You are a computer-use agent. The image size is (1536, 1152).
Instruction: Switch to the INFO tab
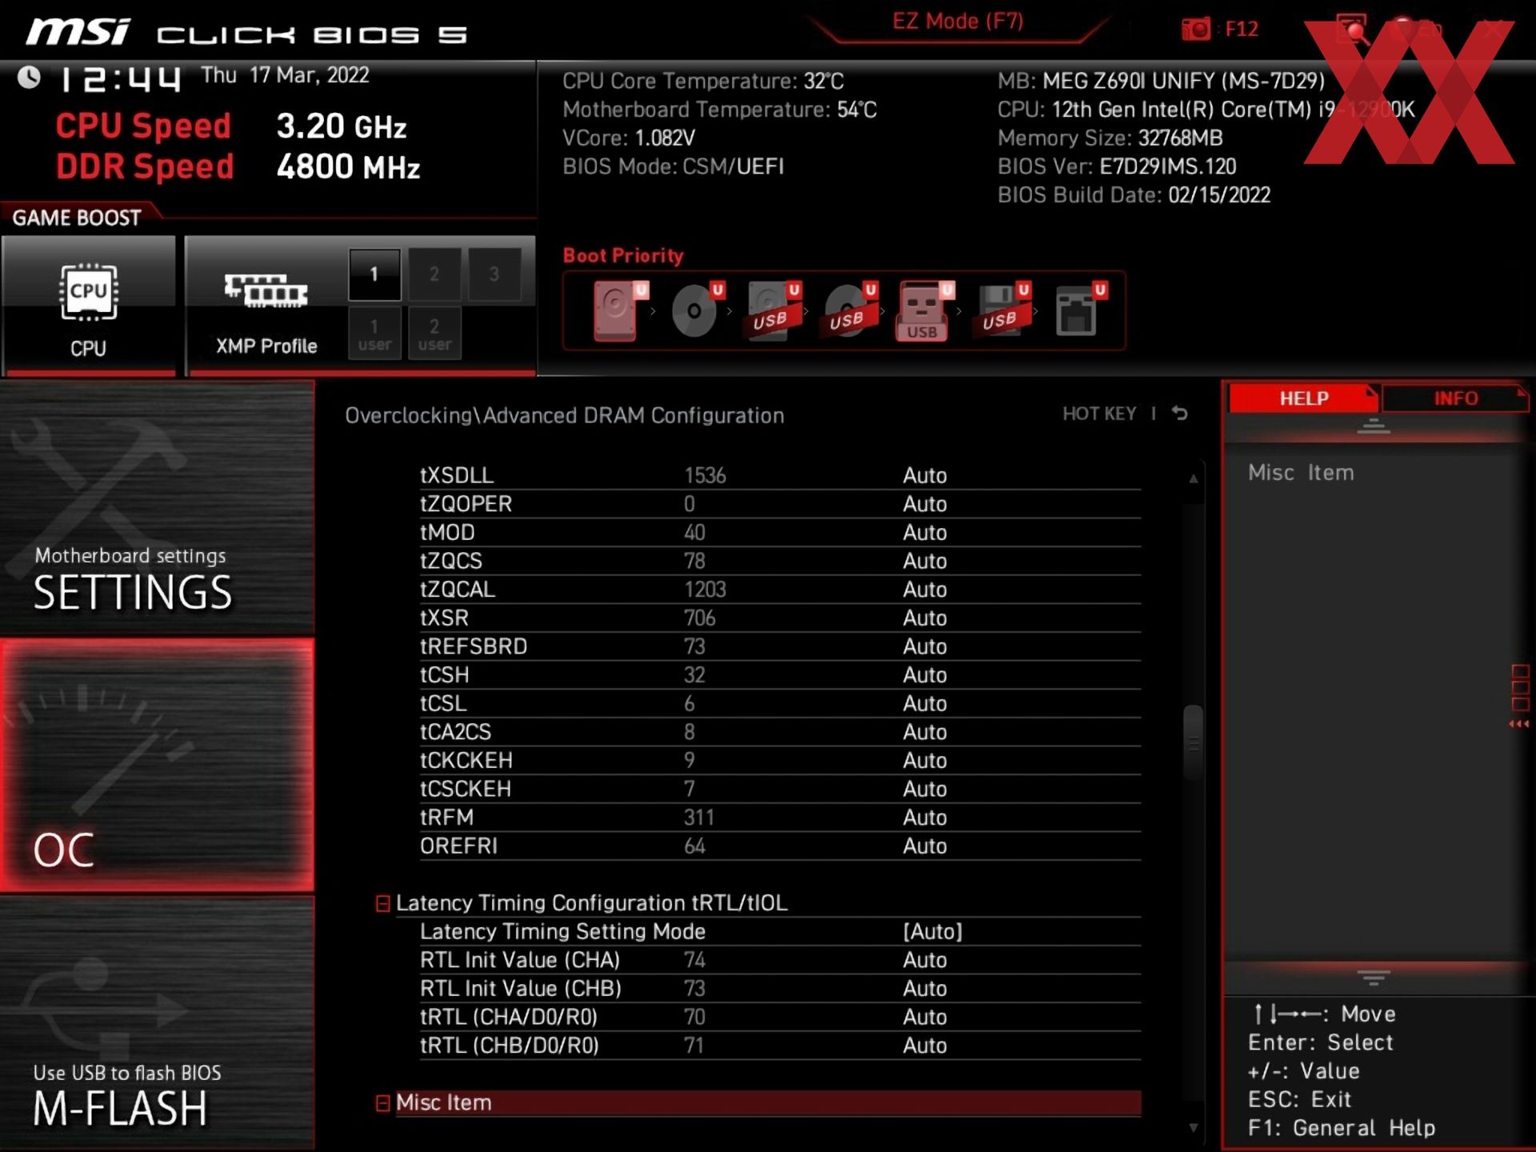point(1455,398)
